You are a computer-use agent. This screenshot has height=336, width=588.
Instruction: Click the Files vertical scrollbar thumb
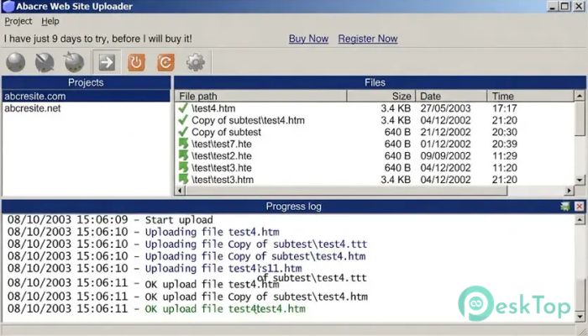580,118
